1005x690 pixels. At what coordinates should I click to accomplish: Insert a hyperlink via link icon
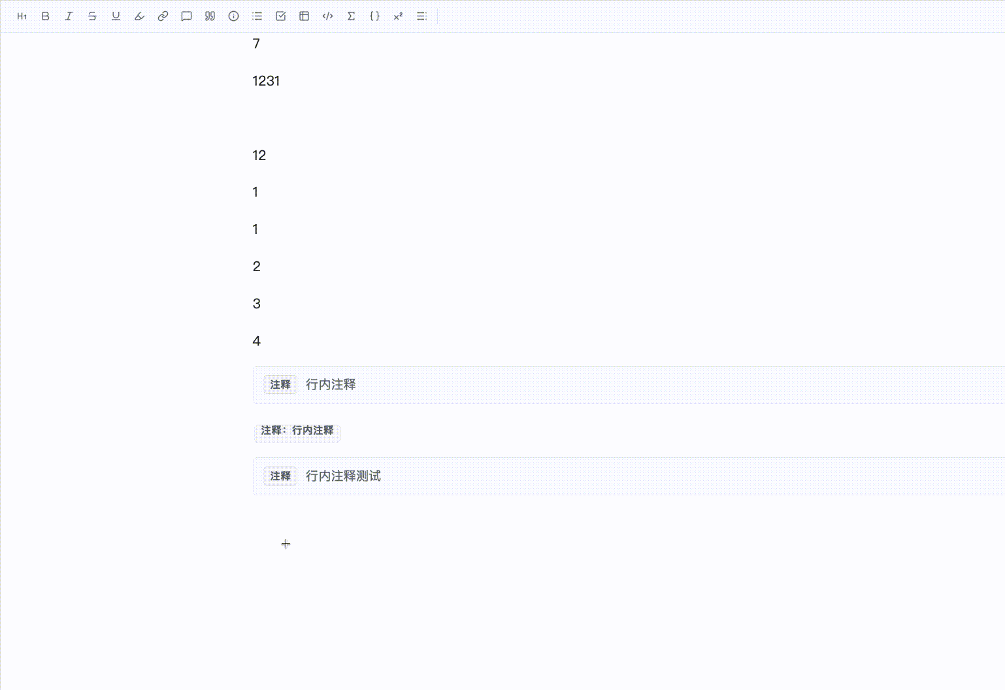point(163,16)
